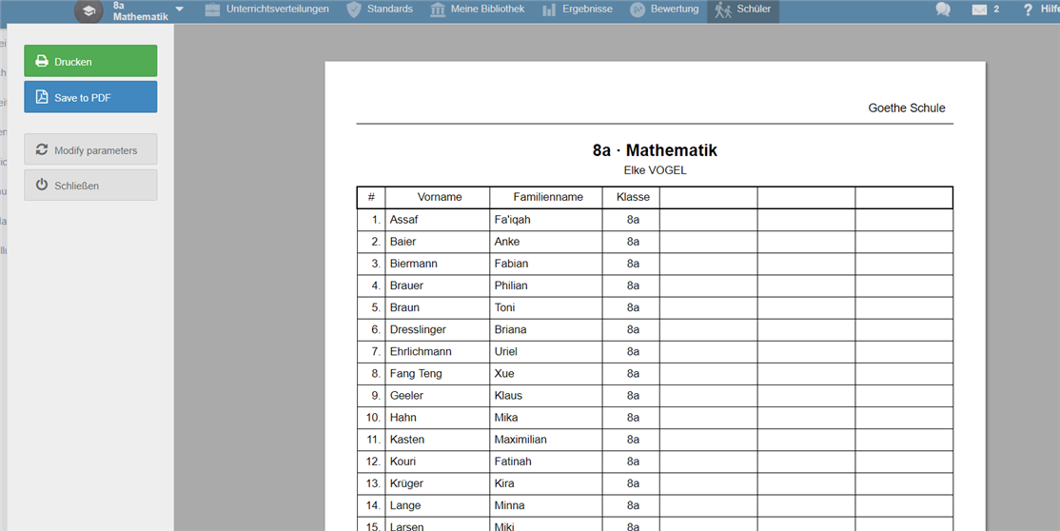Select the cell Dresslinger
This screenshot has height=531, width=1060.
[438, 329]
